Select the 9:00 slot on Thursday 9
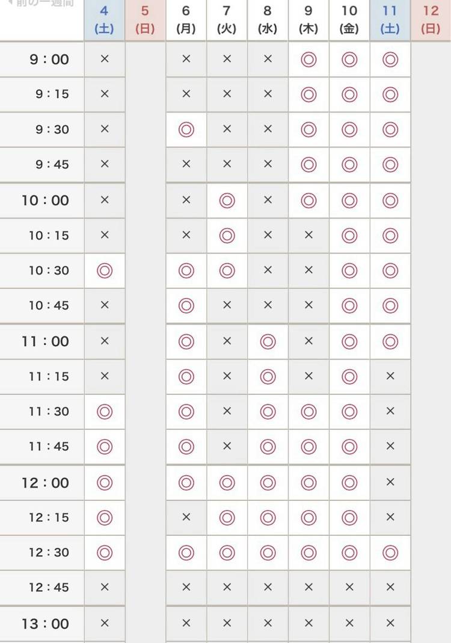The image size is (451, 643). tap(308, 60)
